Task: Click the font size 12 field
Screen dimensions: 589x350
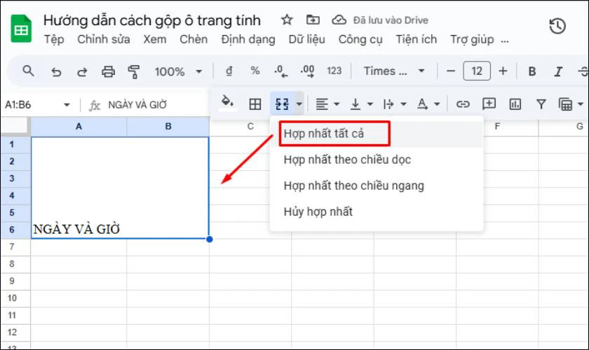Action: pos(477,71)
